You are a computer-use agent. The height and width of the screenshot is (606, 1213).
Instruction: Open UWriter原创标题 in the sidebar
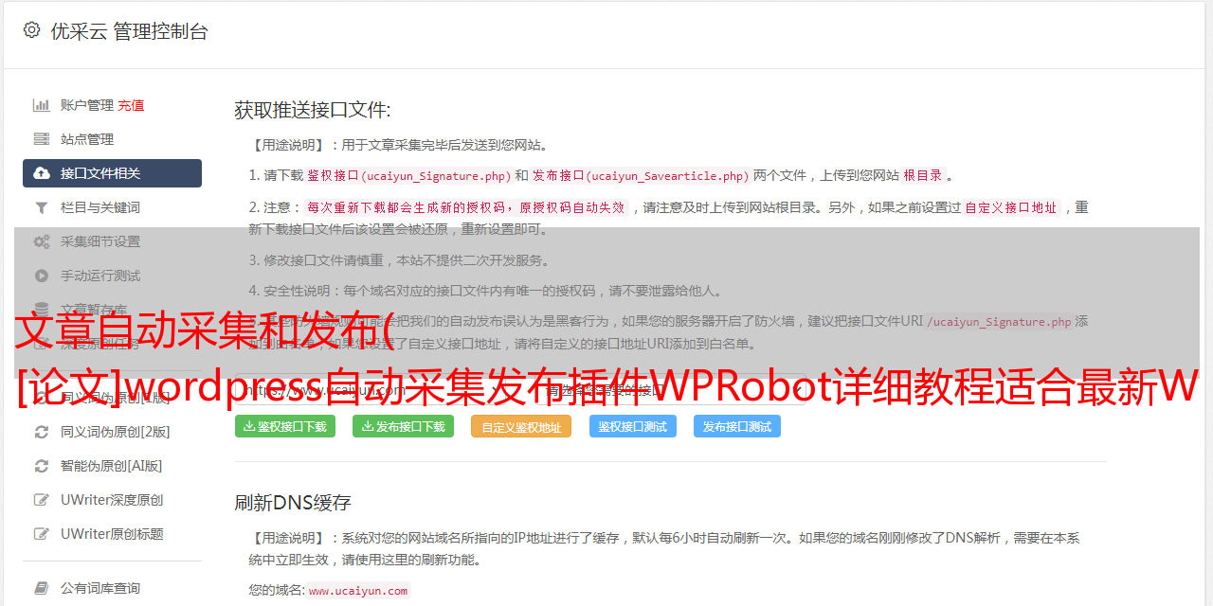pyautogui.click(x=112, y=534)
